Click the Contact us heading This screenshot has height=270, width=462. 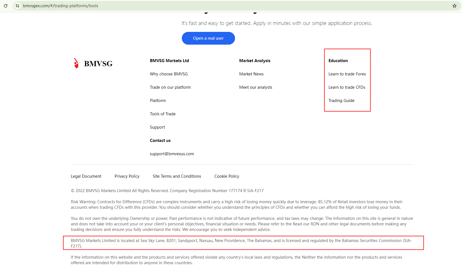(x=160, y=141)
